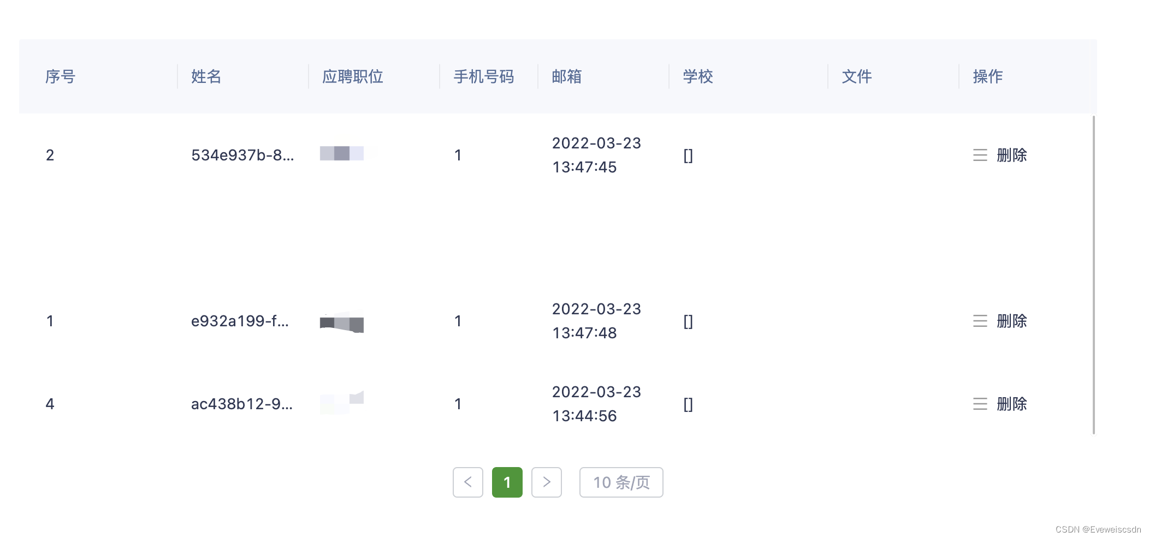Select page 1 in pagination

pos(507,482)
